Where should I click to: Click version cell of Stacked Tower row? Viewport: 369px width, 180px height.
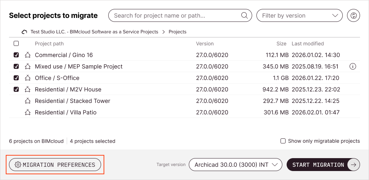(212, 101)
